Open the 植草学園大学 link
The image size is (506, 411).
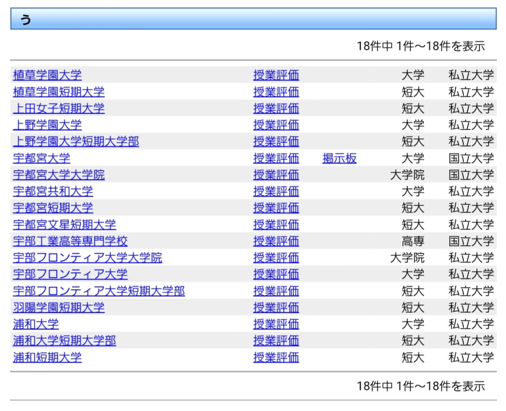(x=47, y=75)
